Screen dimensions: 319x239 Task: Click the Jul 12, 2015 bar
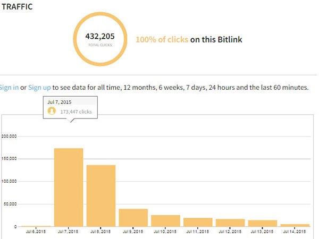230,223
